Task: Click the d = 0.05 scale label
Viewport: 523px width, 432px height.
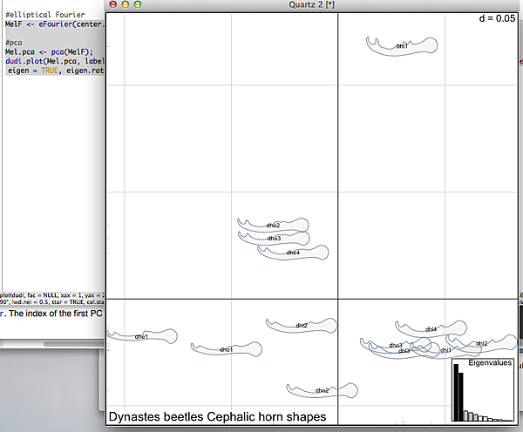Action: 497,18
